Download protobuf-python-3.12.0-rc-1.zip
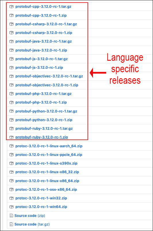This screenshot has height=231, width=153. [x=44, y=120]
